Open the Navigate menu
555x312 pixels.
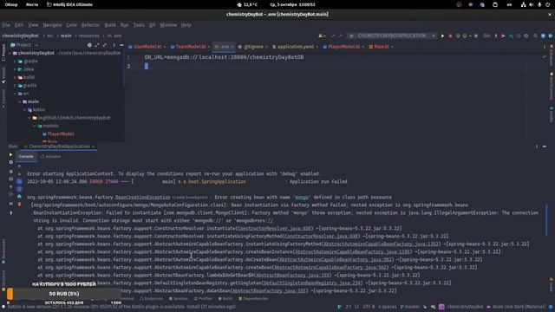click(x=52, y=25)
